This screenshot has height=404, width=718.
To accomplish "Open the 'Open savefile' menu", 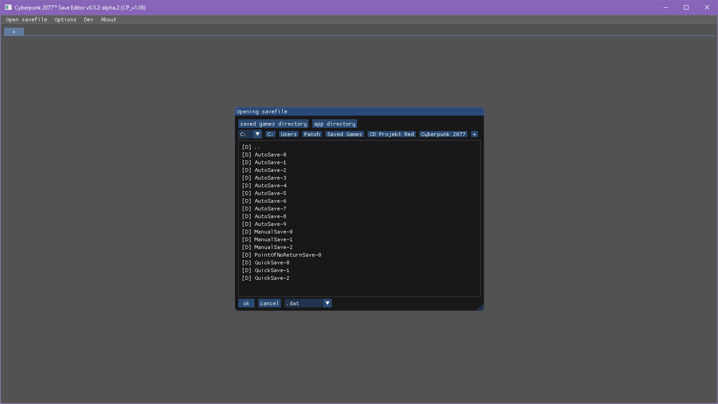I will click(x=26, y=19).
